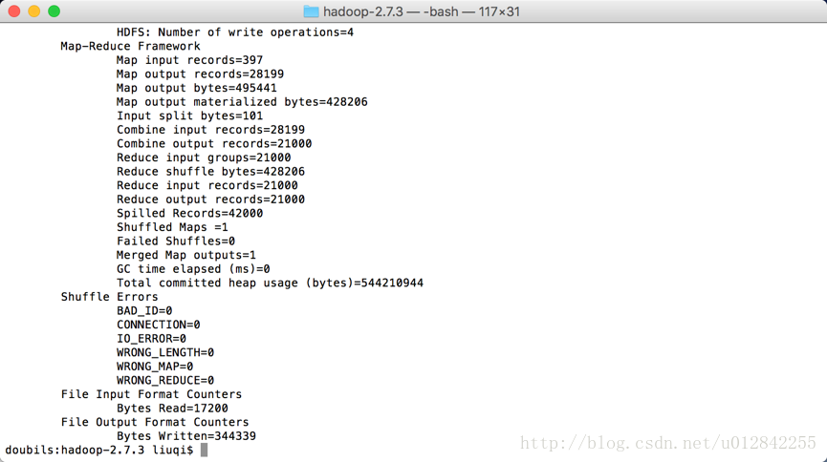
Task: Click the 'Total committed heap usage' line
Action: 270,283
